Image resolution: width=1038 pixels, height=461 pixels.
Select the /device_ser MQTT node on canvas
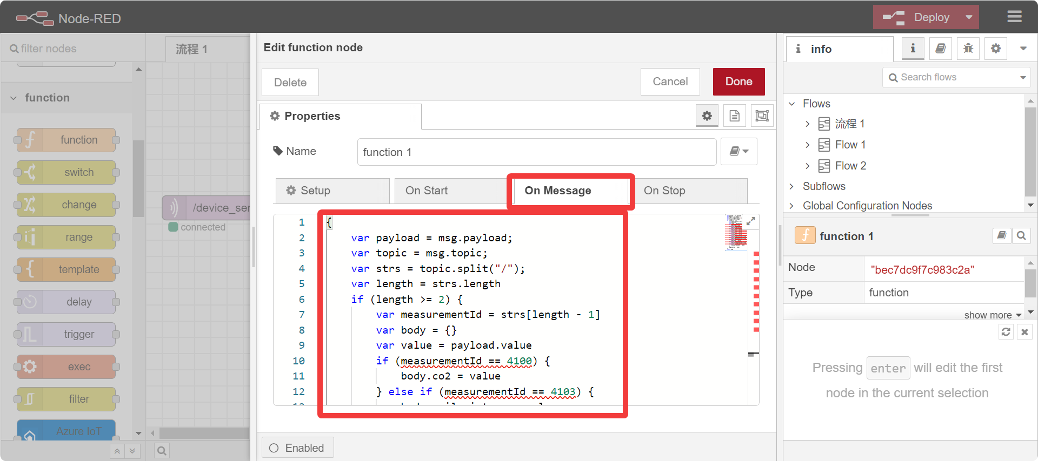coord(207,208)
